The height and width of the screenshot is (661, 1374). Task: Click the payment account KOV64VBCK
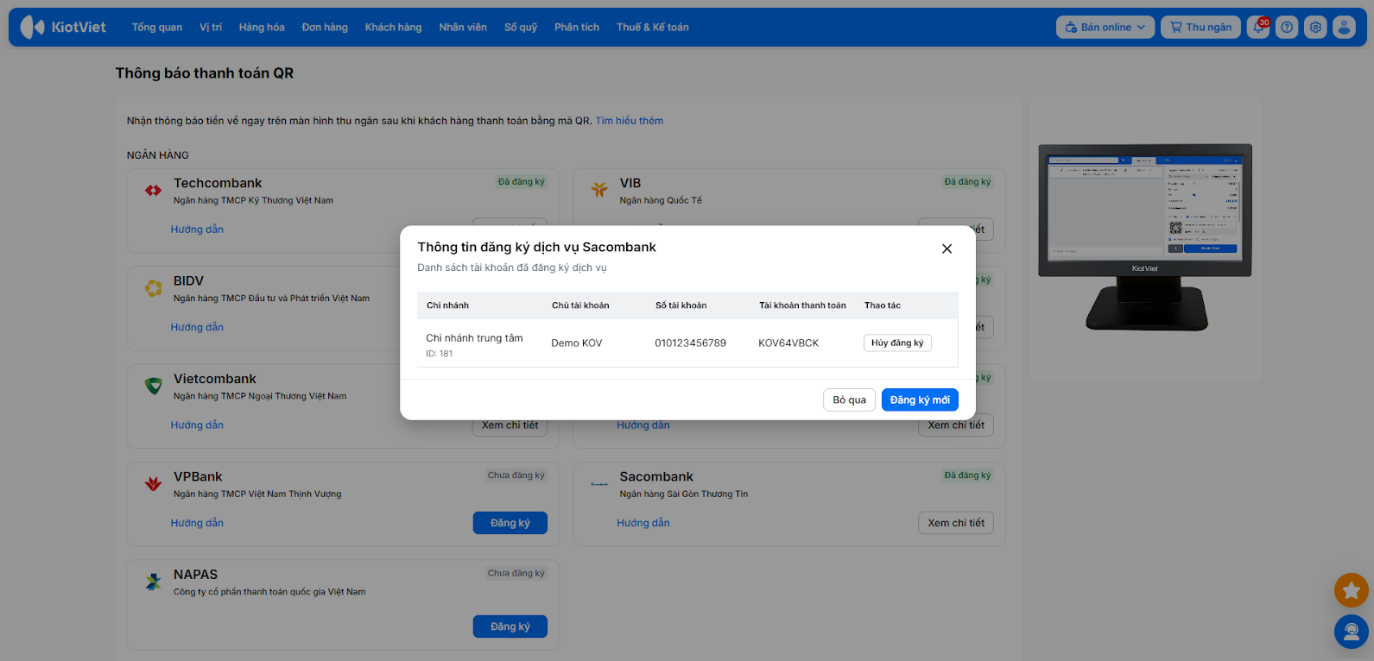[788, 343]
